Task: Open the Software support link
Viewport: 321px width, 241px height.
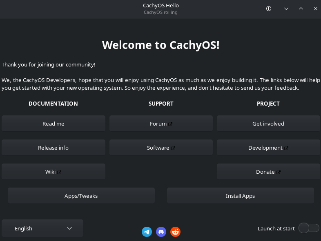Action: coord(161,148)
